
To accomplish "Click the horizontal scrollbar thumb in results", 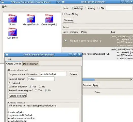I will tap(89, 80).
